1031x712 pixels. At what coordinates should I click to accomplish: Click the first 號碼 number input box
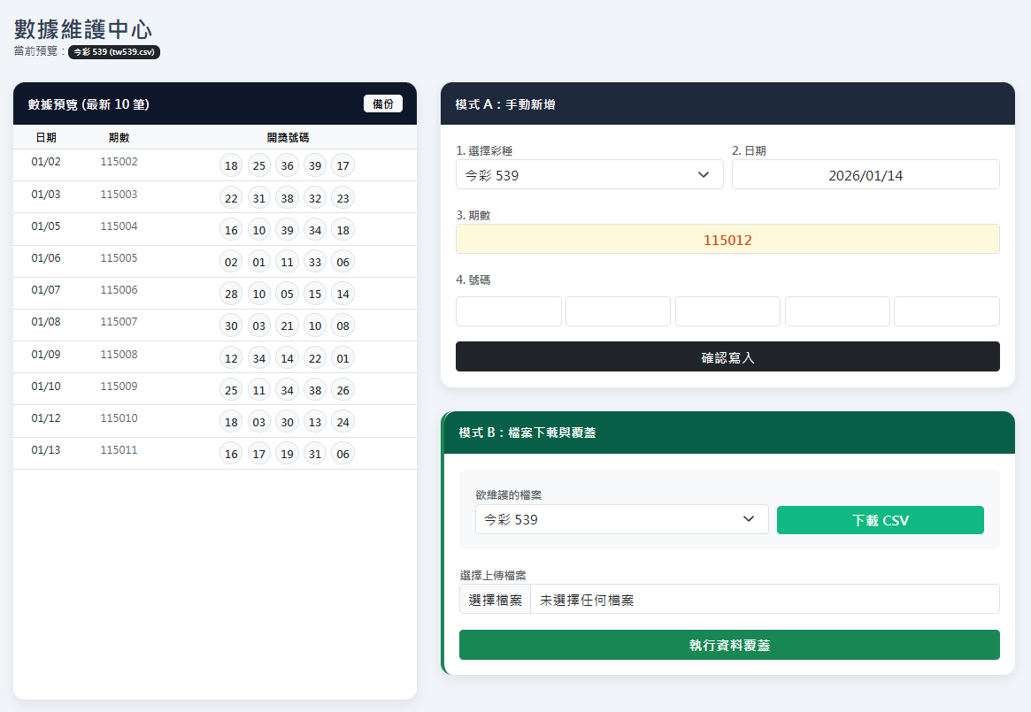508,310
